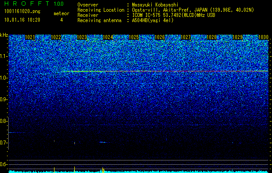Click the Receiving antenna label
The width and height of the screenshot is (272, 173).
99,20
